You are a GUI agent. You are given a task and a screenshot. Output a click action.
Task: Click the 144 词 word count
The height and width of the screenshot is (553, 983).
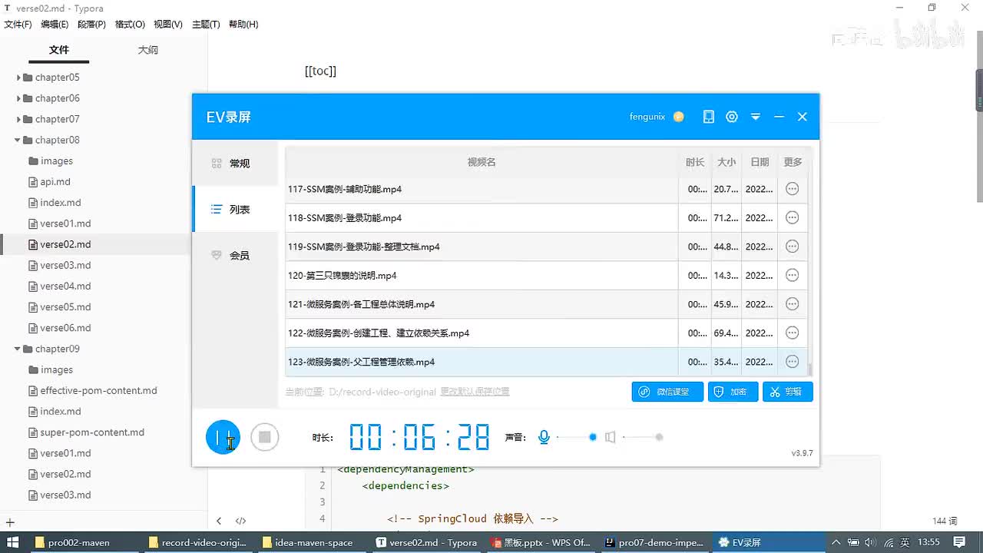coord(945,521)
